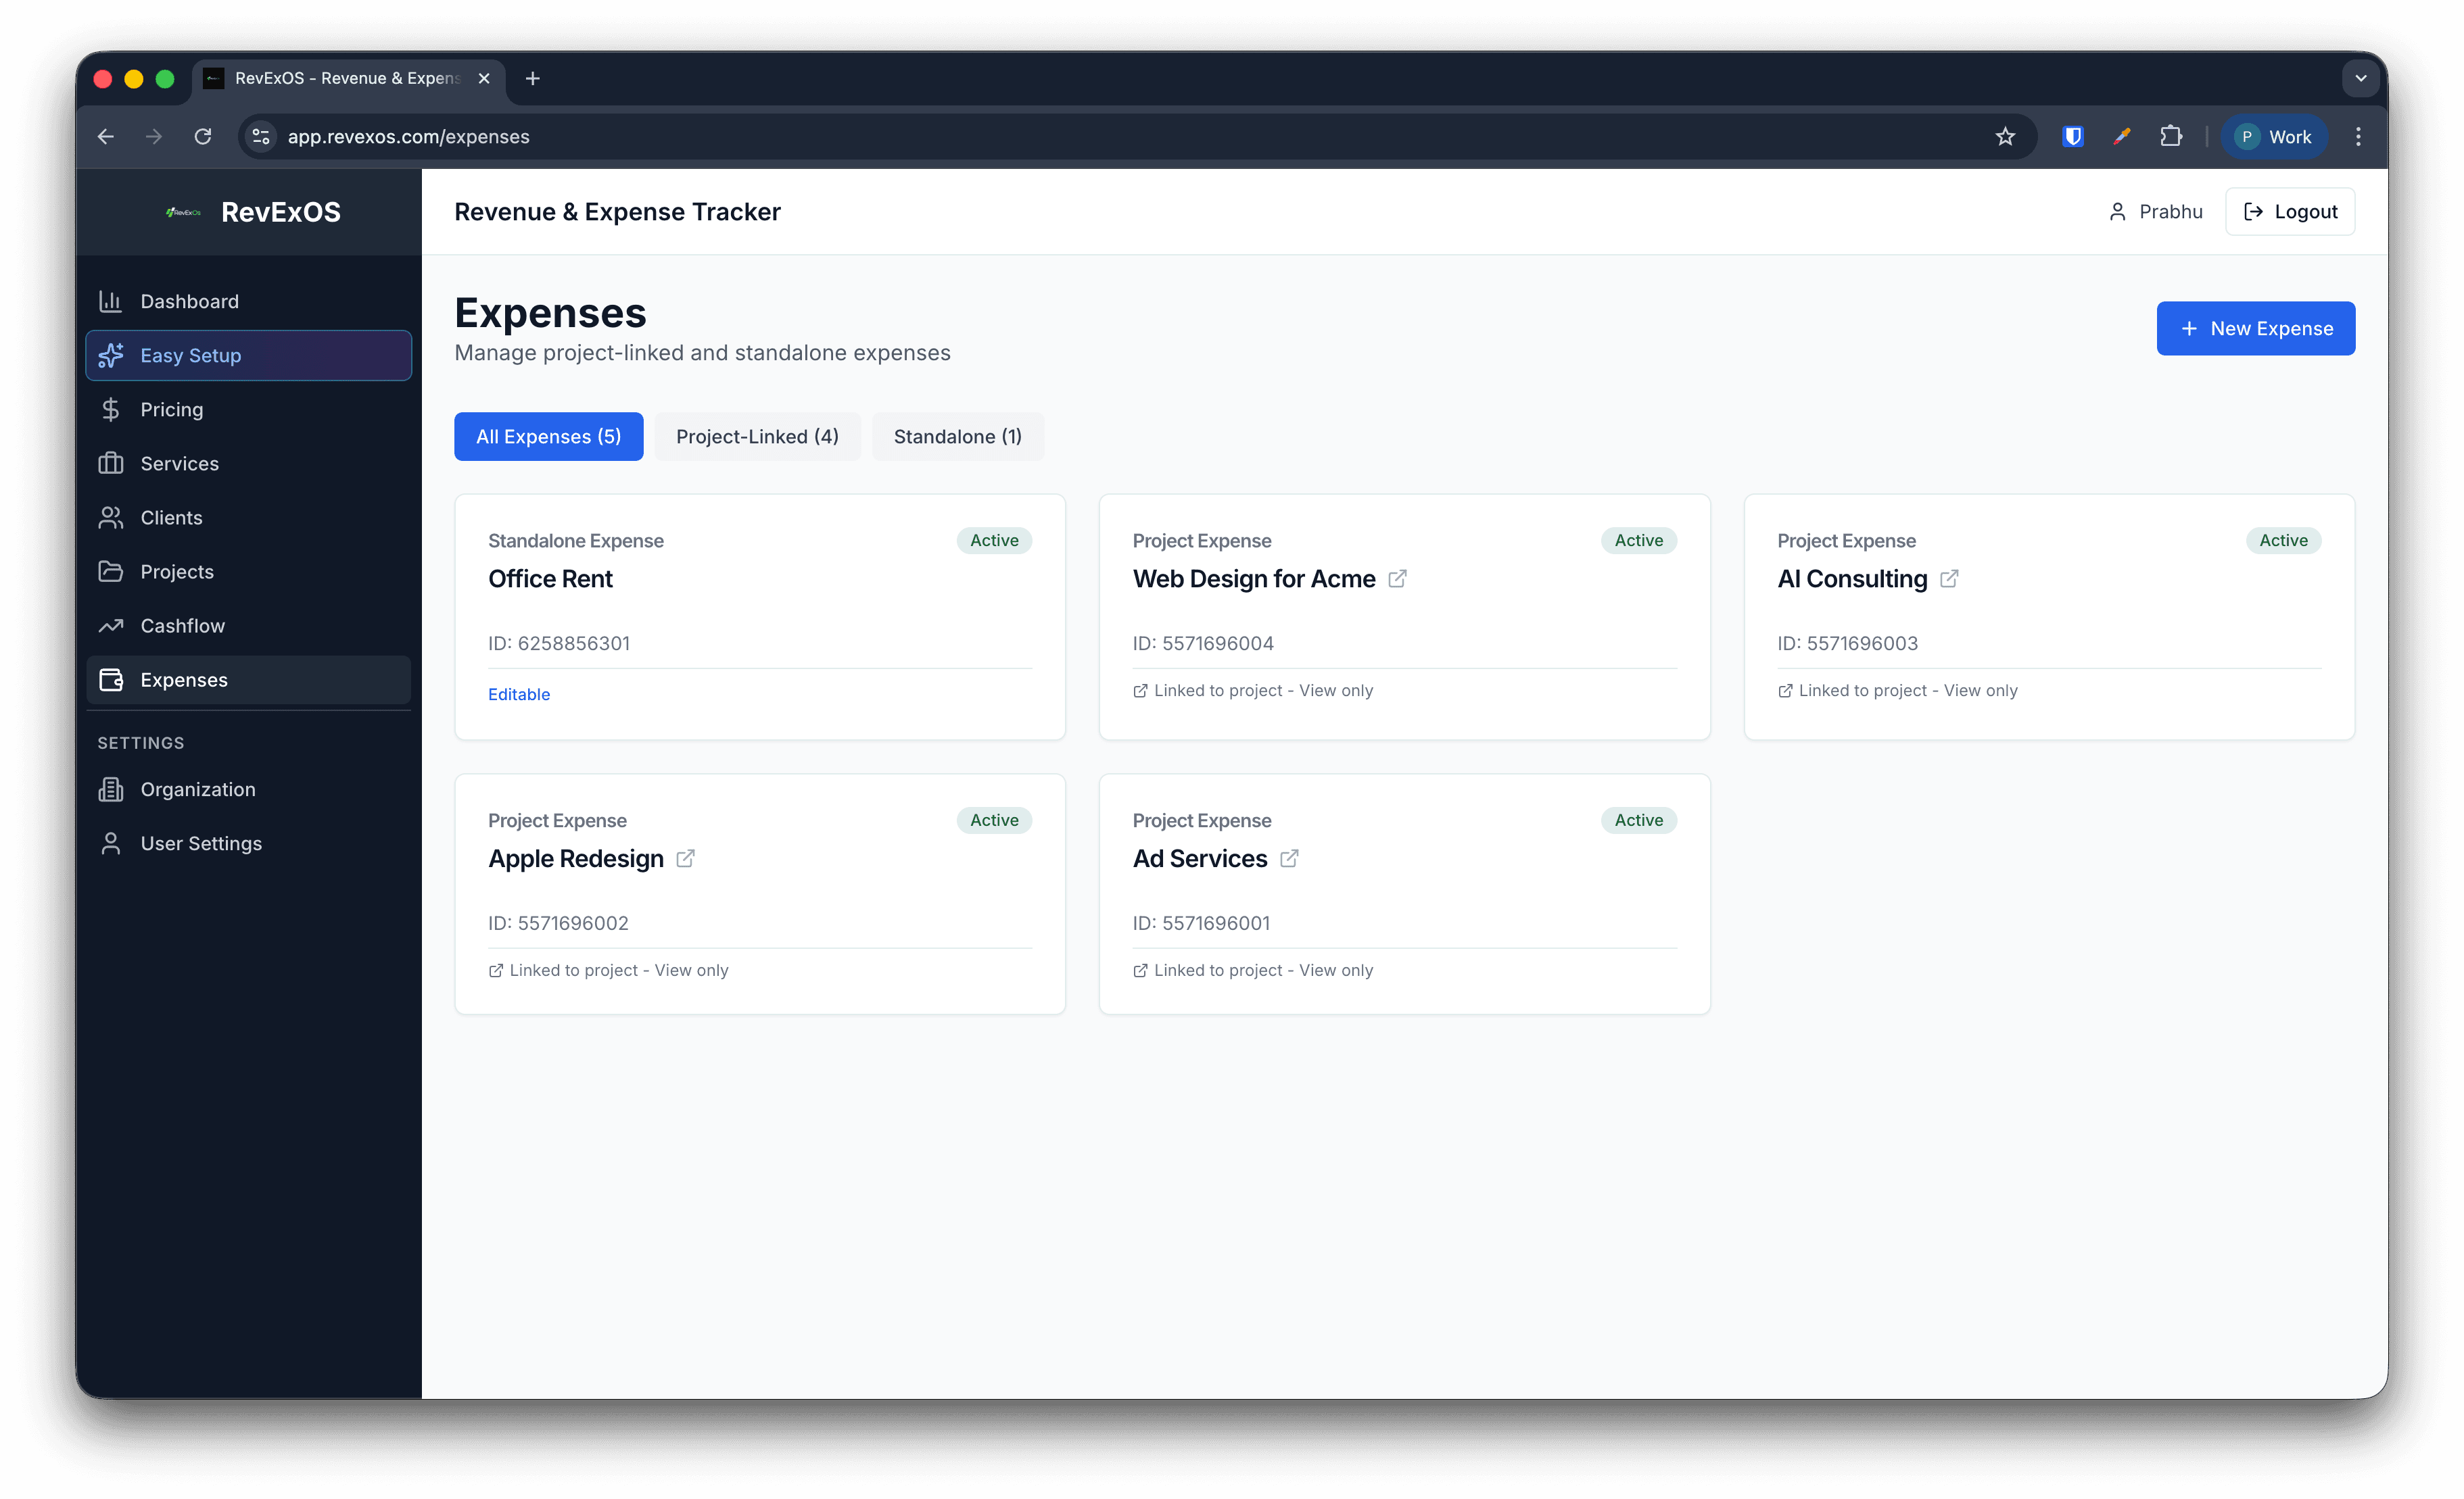Select the Organization building icon
The image size is (2464, 1499).
(110, 789)
